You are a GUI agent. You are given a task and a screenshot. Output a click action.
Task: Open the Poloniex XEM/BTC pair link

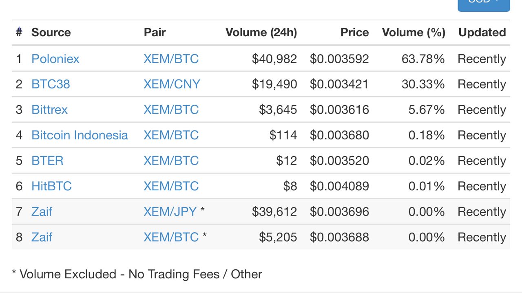171,59
